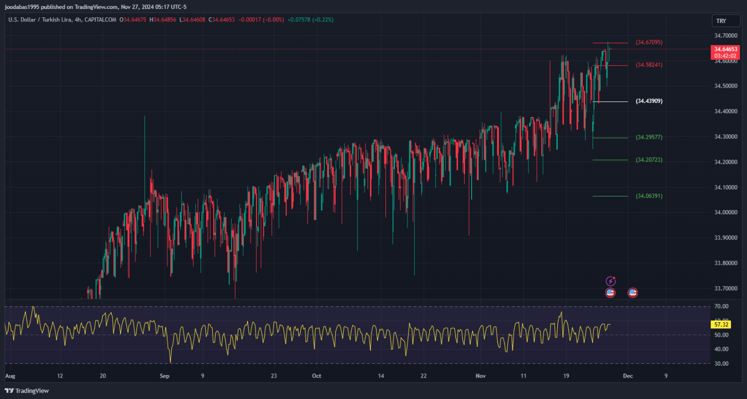Image resolution: width=747 pixels, height=399 pixels.
Task: Open the US flag economic event before Dec
Action: click(610, 293)
